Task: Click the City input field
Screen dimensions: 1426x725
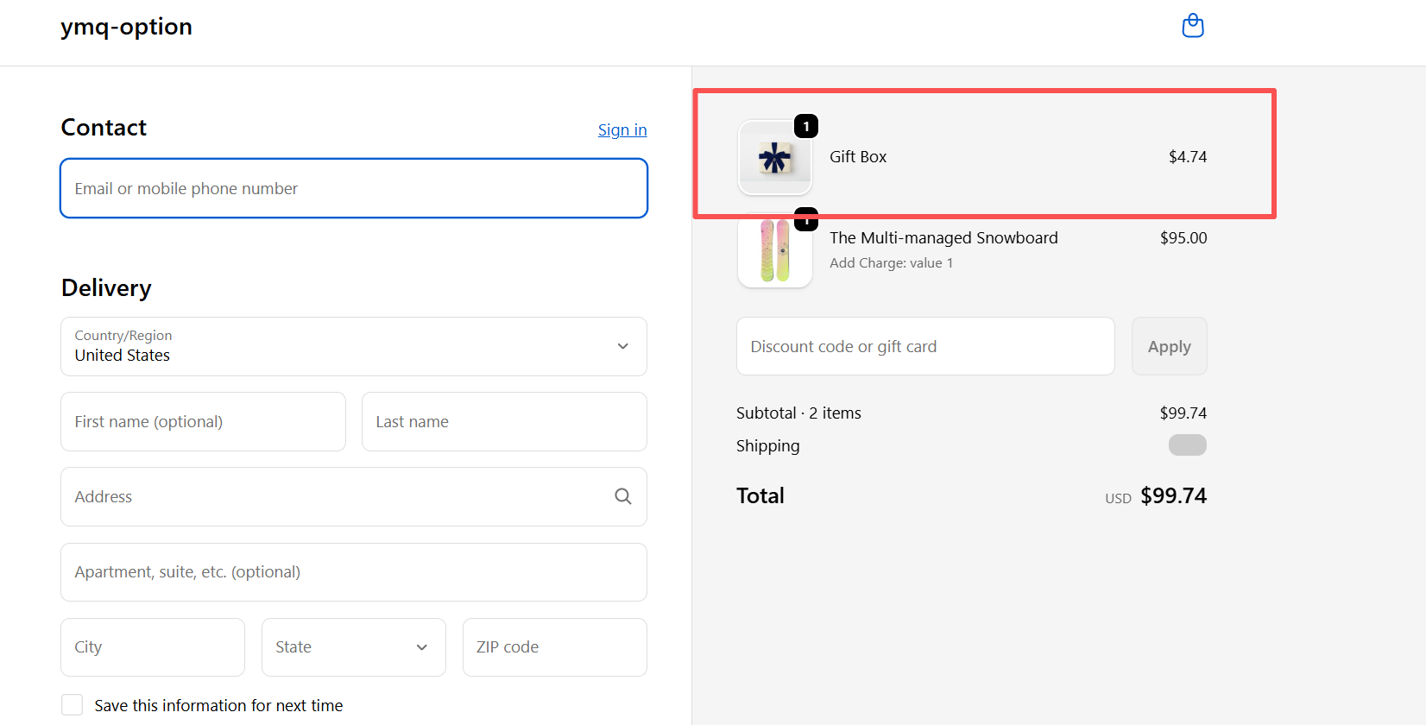Action: click(x=153, y=647)
